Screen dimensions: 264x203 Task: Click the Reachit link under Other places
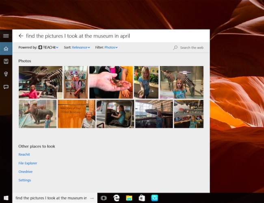(24, 155)
